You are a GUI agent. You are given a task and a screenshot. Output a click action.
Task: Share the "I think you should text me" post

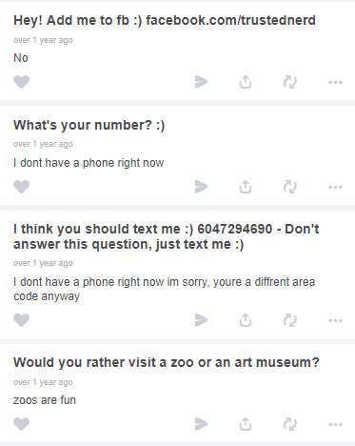246,320
